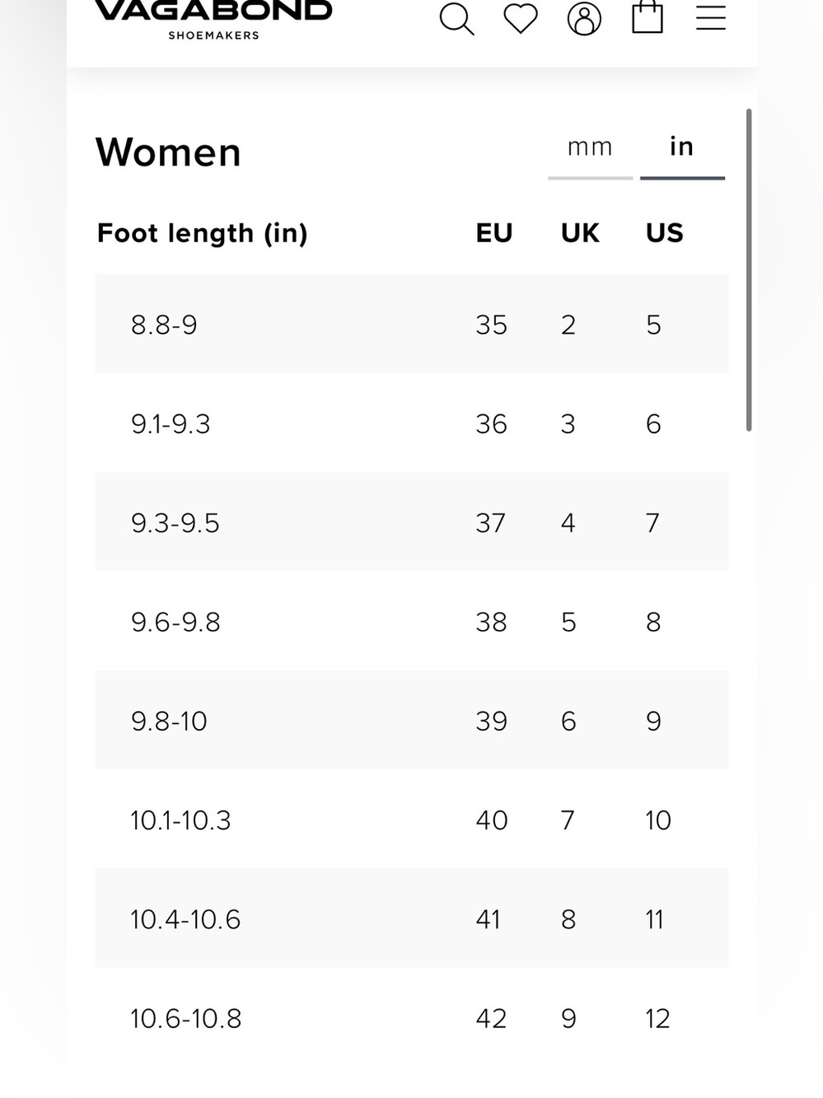This screenshot has width=823, height=1098.
Task: Open the search magnifier icon
Action: pyautogui.click(x=456, y=18)
